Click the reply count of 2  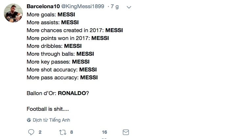coord(40,132)
